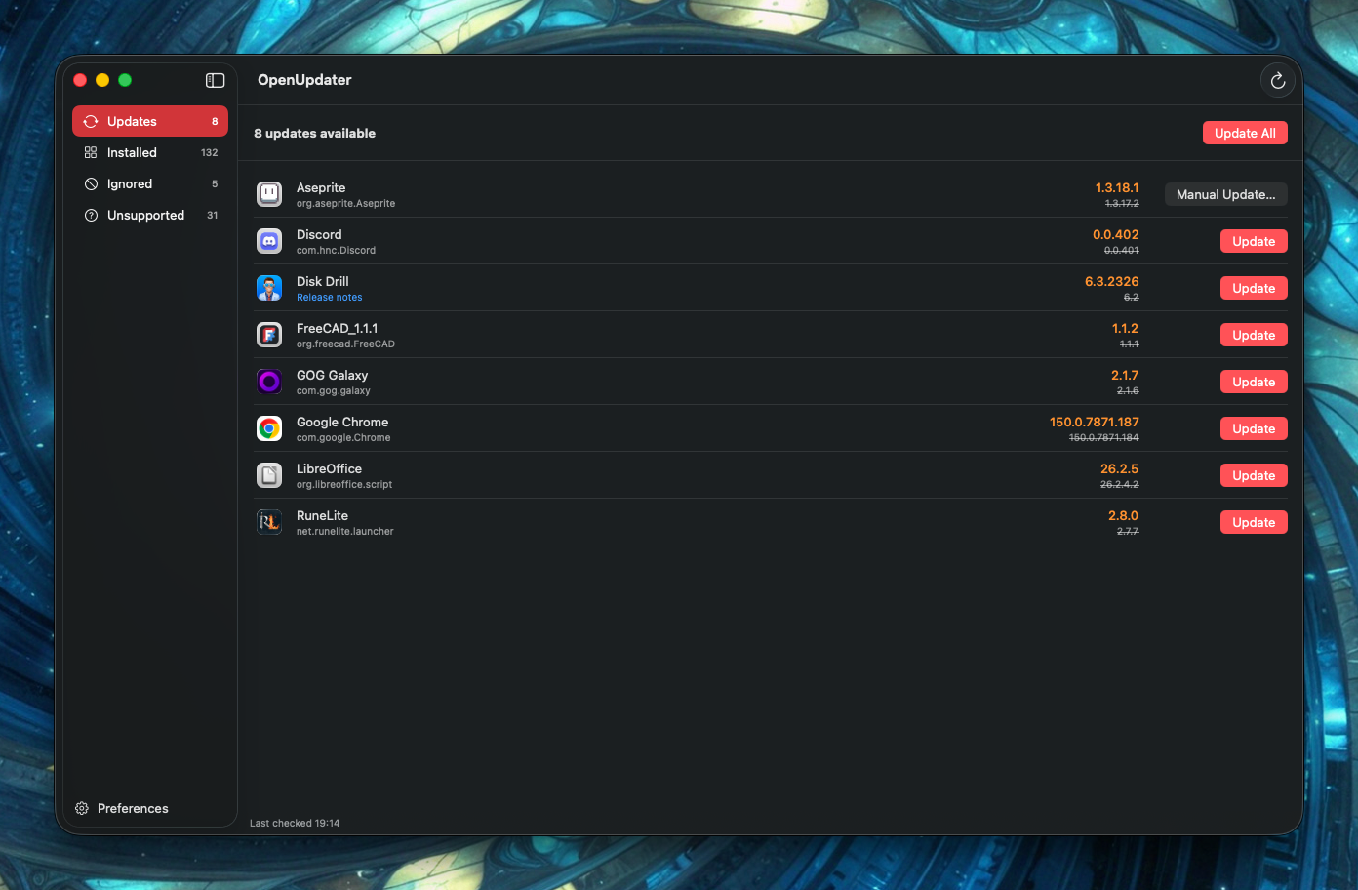Click the new version 150.0.7871.187
The height and width of the screenshot is (890, 1358).
point(1094,422)
